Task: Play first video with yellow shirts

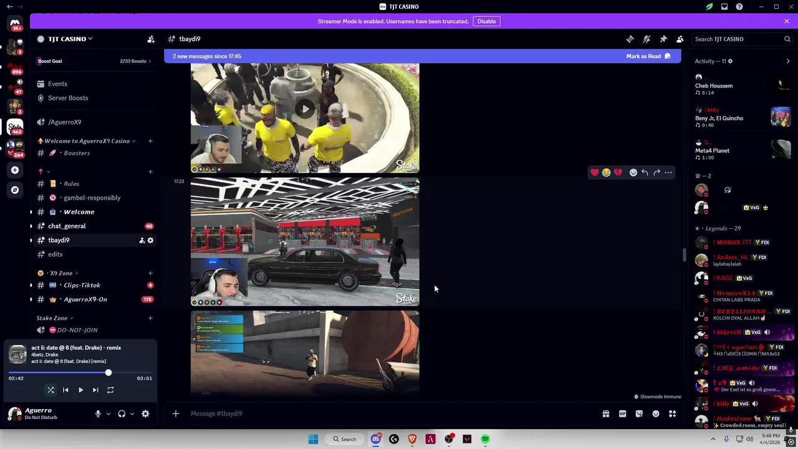Action: (305, 109)
